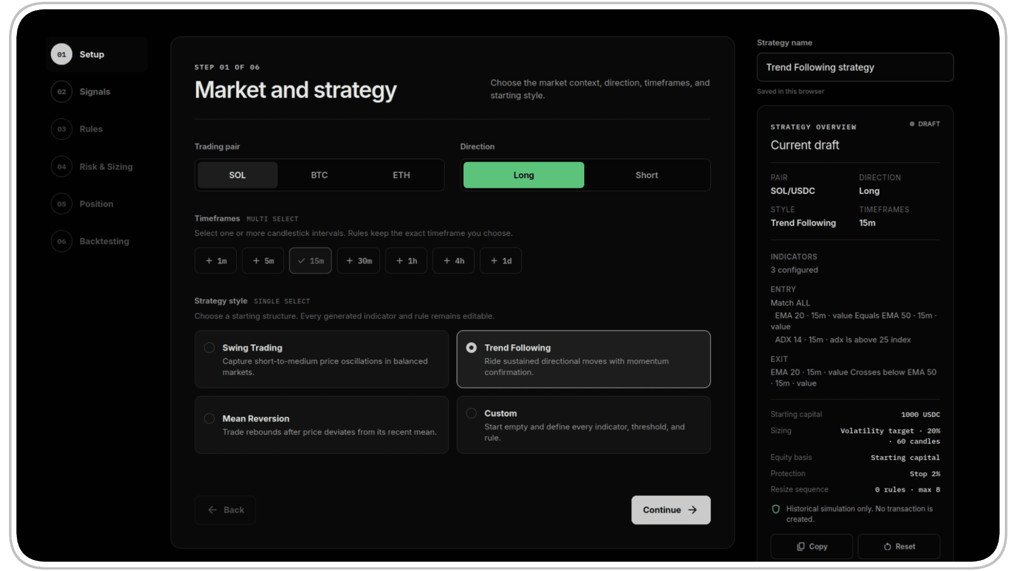Choose Long direction
This screenshot has width=1016, height=571.
pyautogui.click(x=523, y=175)
